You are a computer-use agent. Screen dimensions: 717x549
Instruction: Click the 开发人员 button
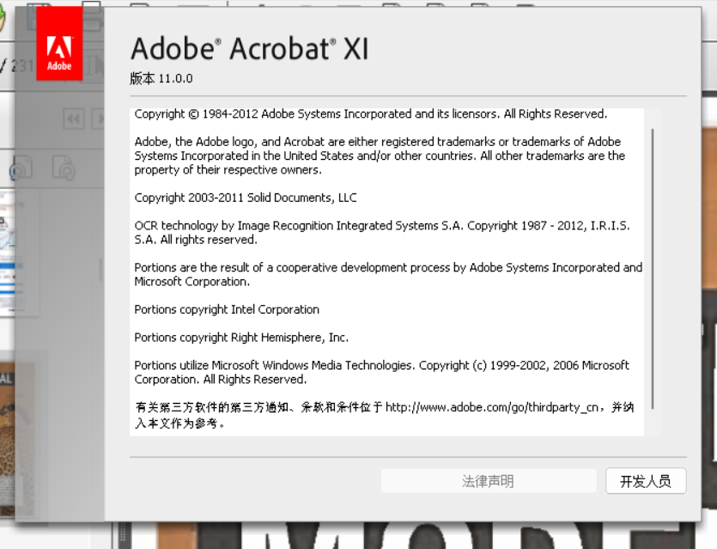click(646, 481)
